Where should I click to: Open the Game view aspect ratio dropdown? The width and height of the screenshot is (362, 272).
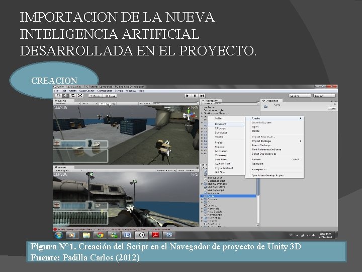click(x=68, y=170)
